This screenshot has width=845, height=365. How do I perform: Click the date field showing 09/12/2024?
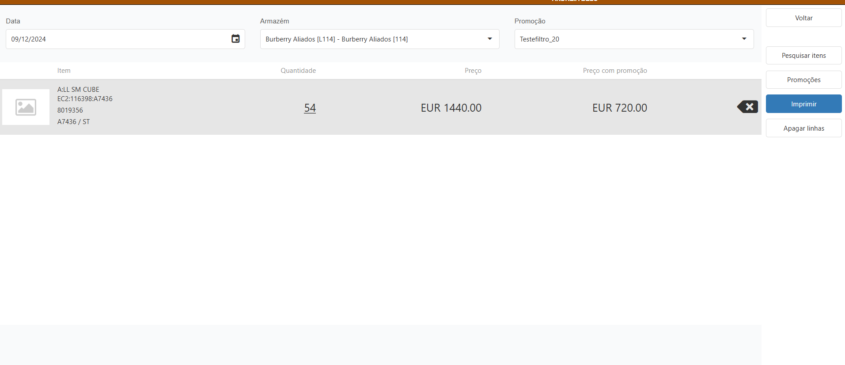[x=125, y=39]
